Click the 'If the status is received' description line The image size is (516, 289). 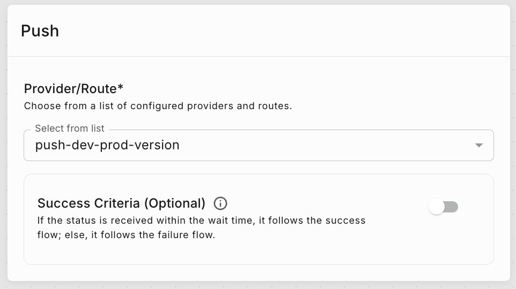[201, 220]
